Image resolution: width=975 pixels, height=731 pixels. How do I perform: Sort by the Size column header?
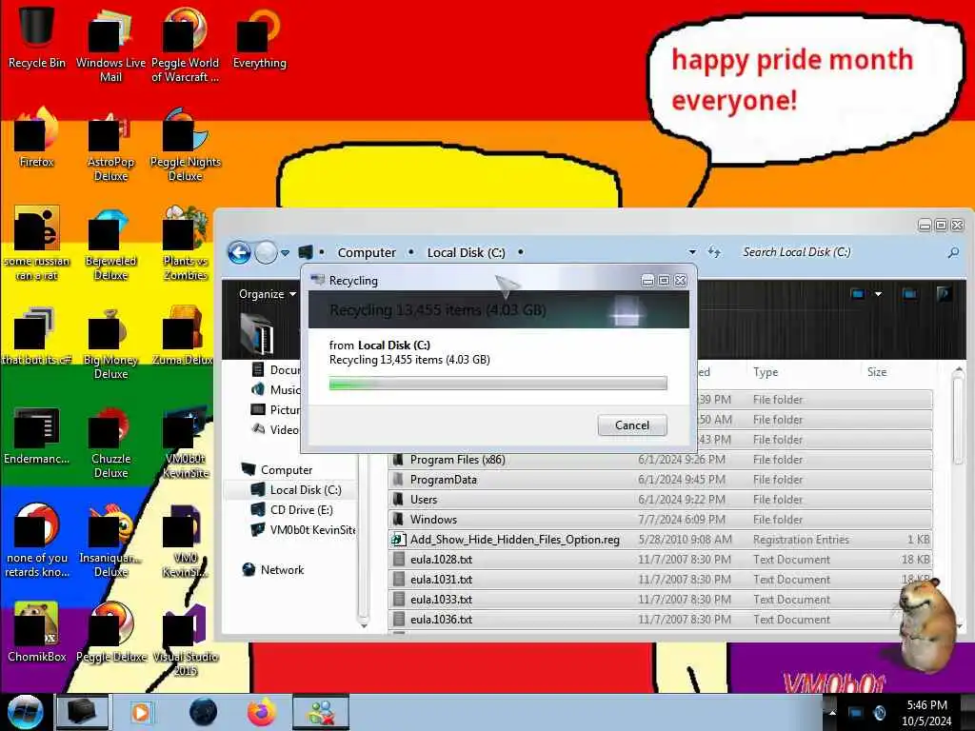point(877,372)
